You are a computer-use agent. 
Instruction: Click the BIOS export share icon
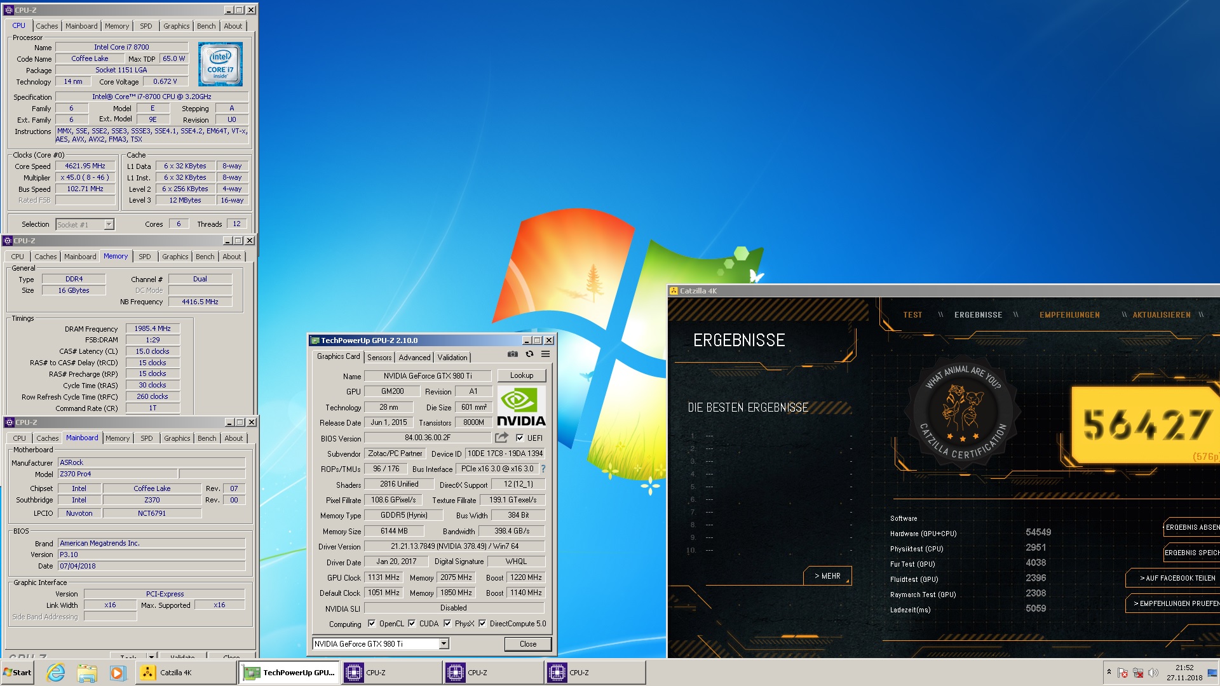[502, 438]
